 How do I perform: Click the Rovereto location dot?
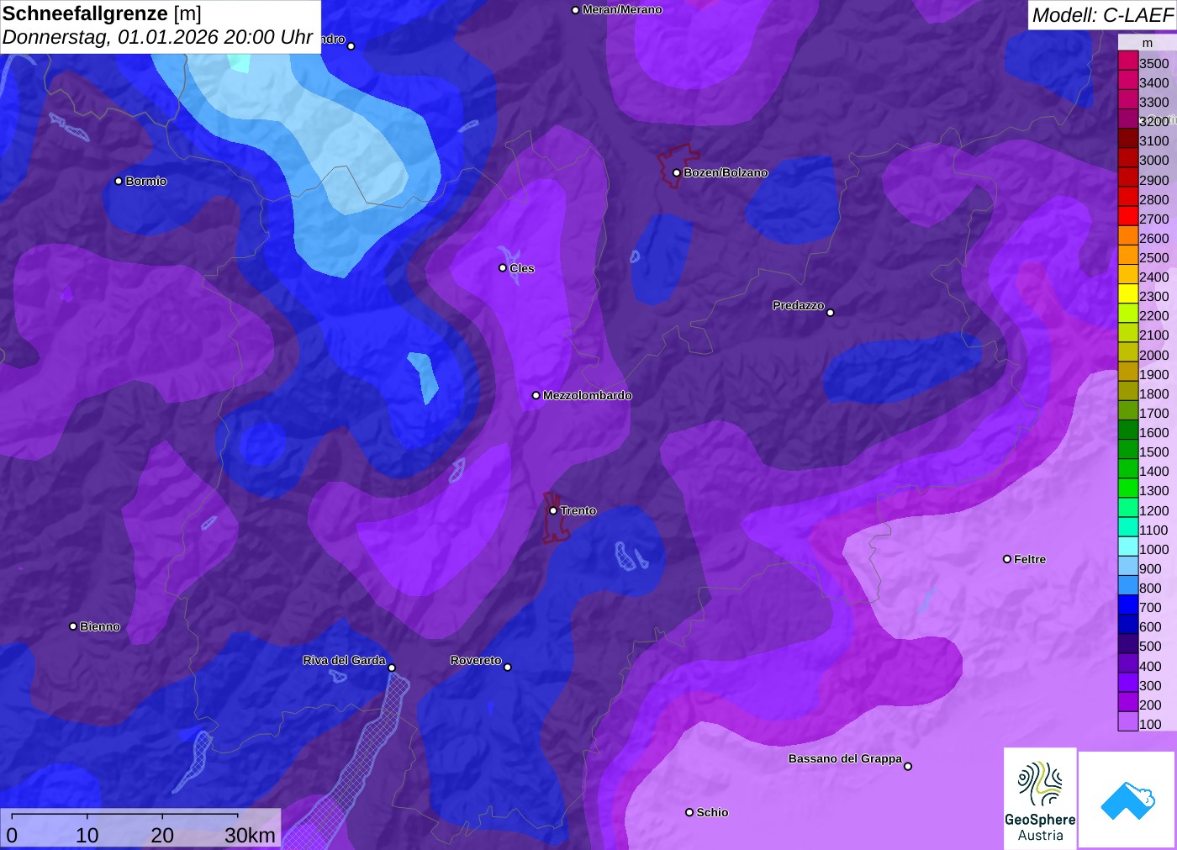tap(508, 668)
